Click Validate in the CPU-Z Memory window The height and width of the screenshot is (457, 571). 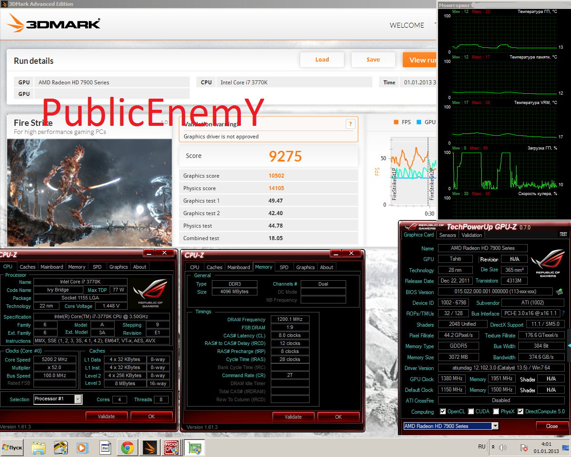(x=294, y=417)
